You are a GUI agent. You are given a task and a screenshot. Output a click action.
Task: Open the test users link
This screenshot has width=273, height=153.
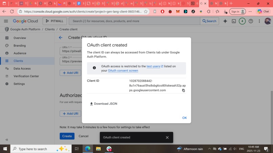click(x=155, y=66)
